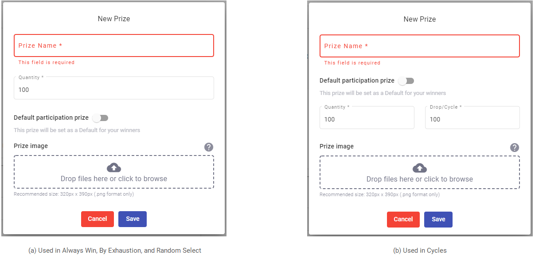Select the 'Used in Always Win' caption text
The image size is (535, 258).
coord(115,250)
